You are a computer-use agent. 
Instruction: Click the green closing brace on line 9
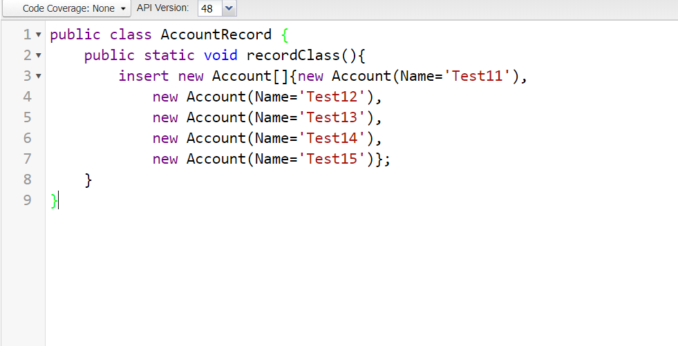(x=54, y=200)
